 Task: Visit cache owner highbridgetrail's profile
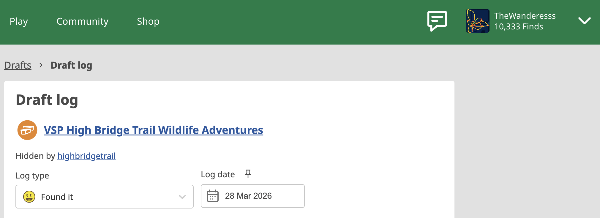coord(86,156)
